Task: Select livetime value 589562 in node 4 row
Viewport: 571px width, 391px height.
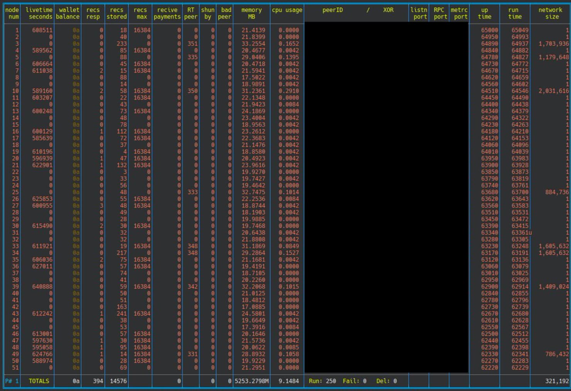Action: (42, 50)
